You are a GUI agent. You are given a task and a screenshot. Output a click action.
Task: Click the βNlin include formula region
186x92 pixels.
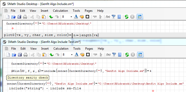click(x=81, y=71)
